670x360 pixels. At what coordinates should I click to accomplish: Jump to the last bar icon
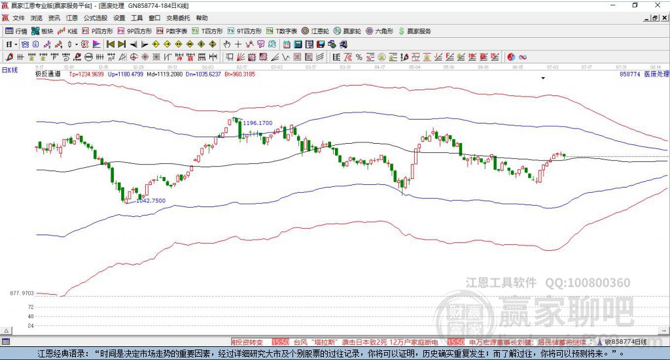(x=122, y=44)
